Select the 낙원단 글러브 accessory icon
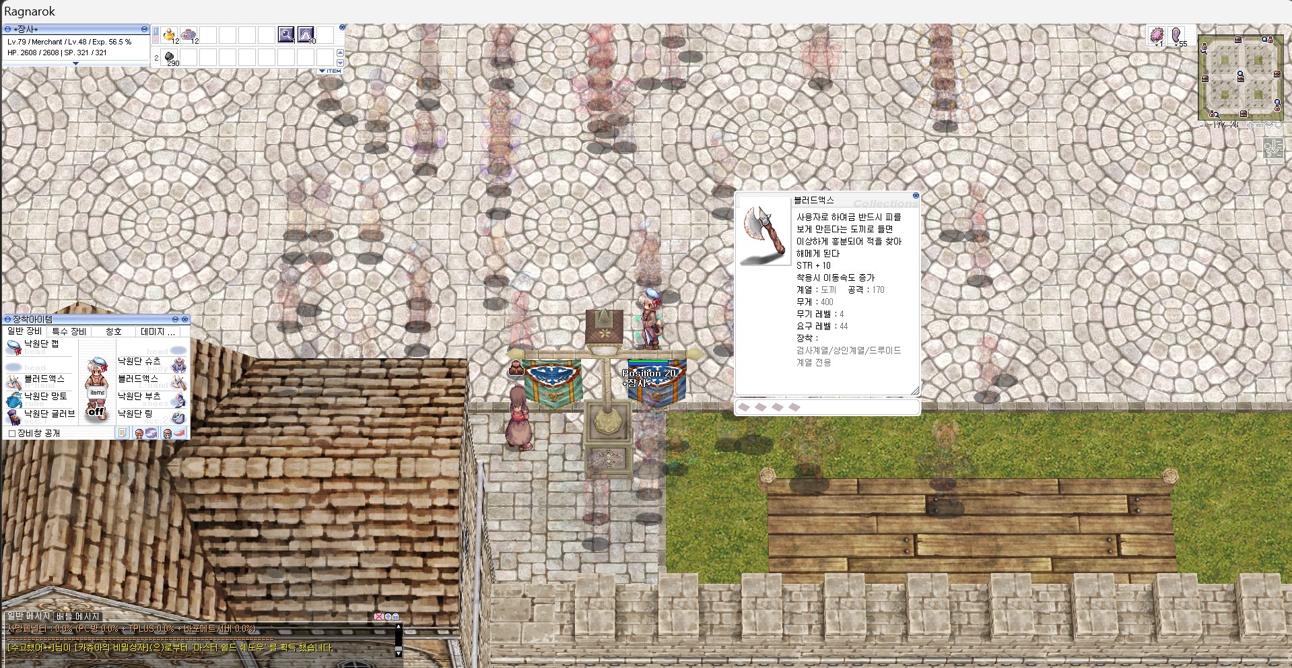 pos(14,417)
